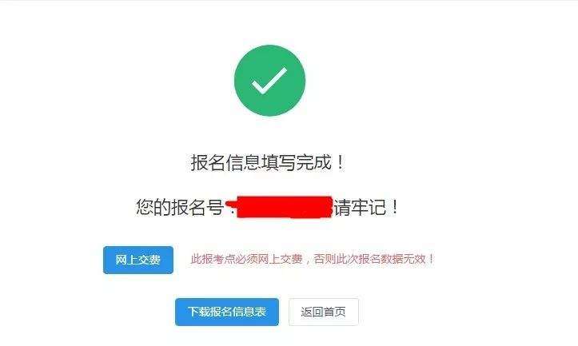Click the exclamation mark ending the red warning

[x=431, y=259]
